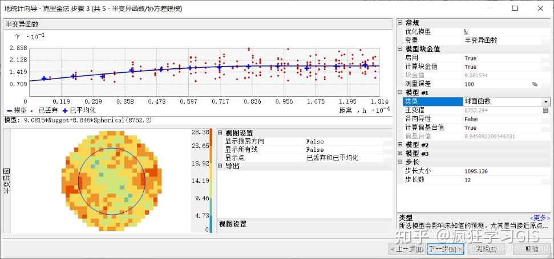The width and height of the screenshot is (554, 259).
Task: Click the 28.38 color legend label
Action: point(200,132)
